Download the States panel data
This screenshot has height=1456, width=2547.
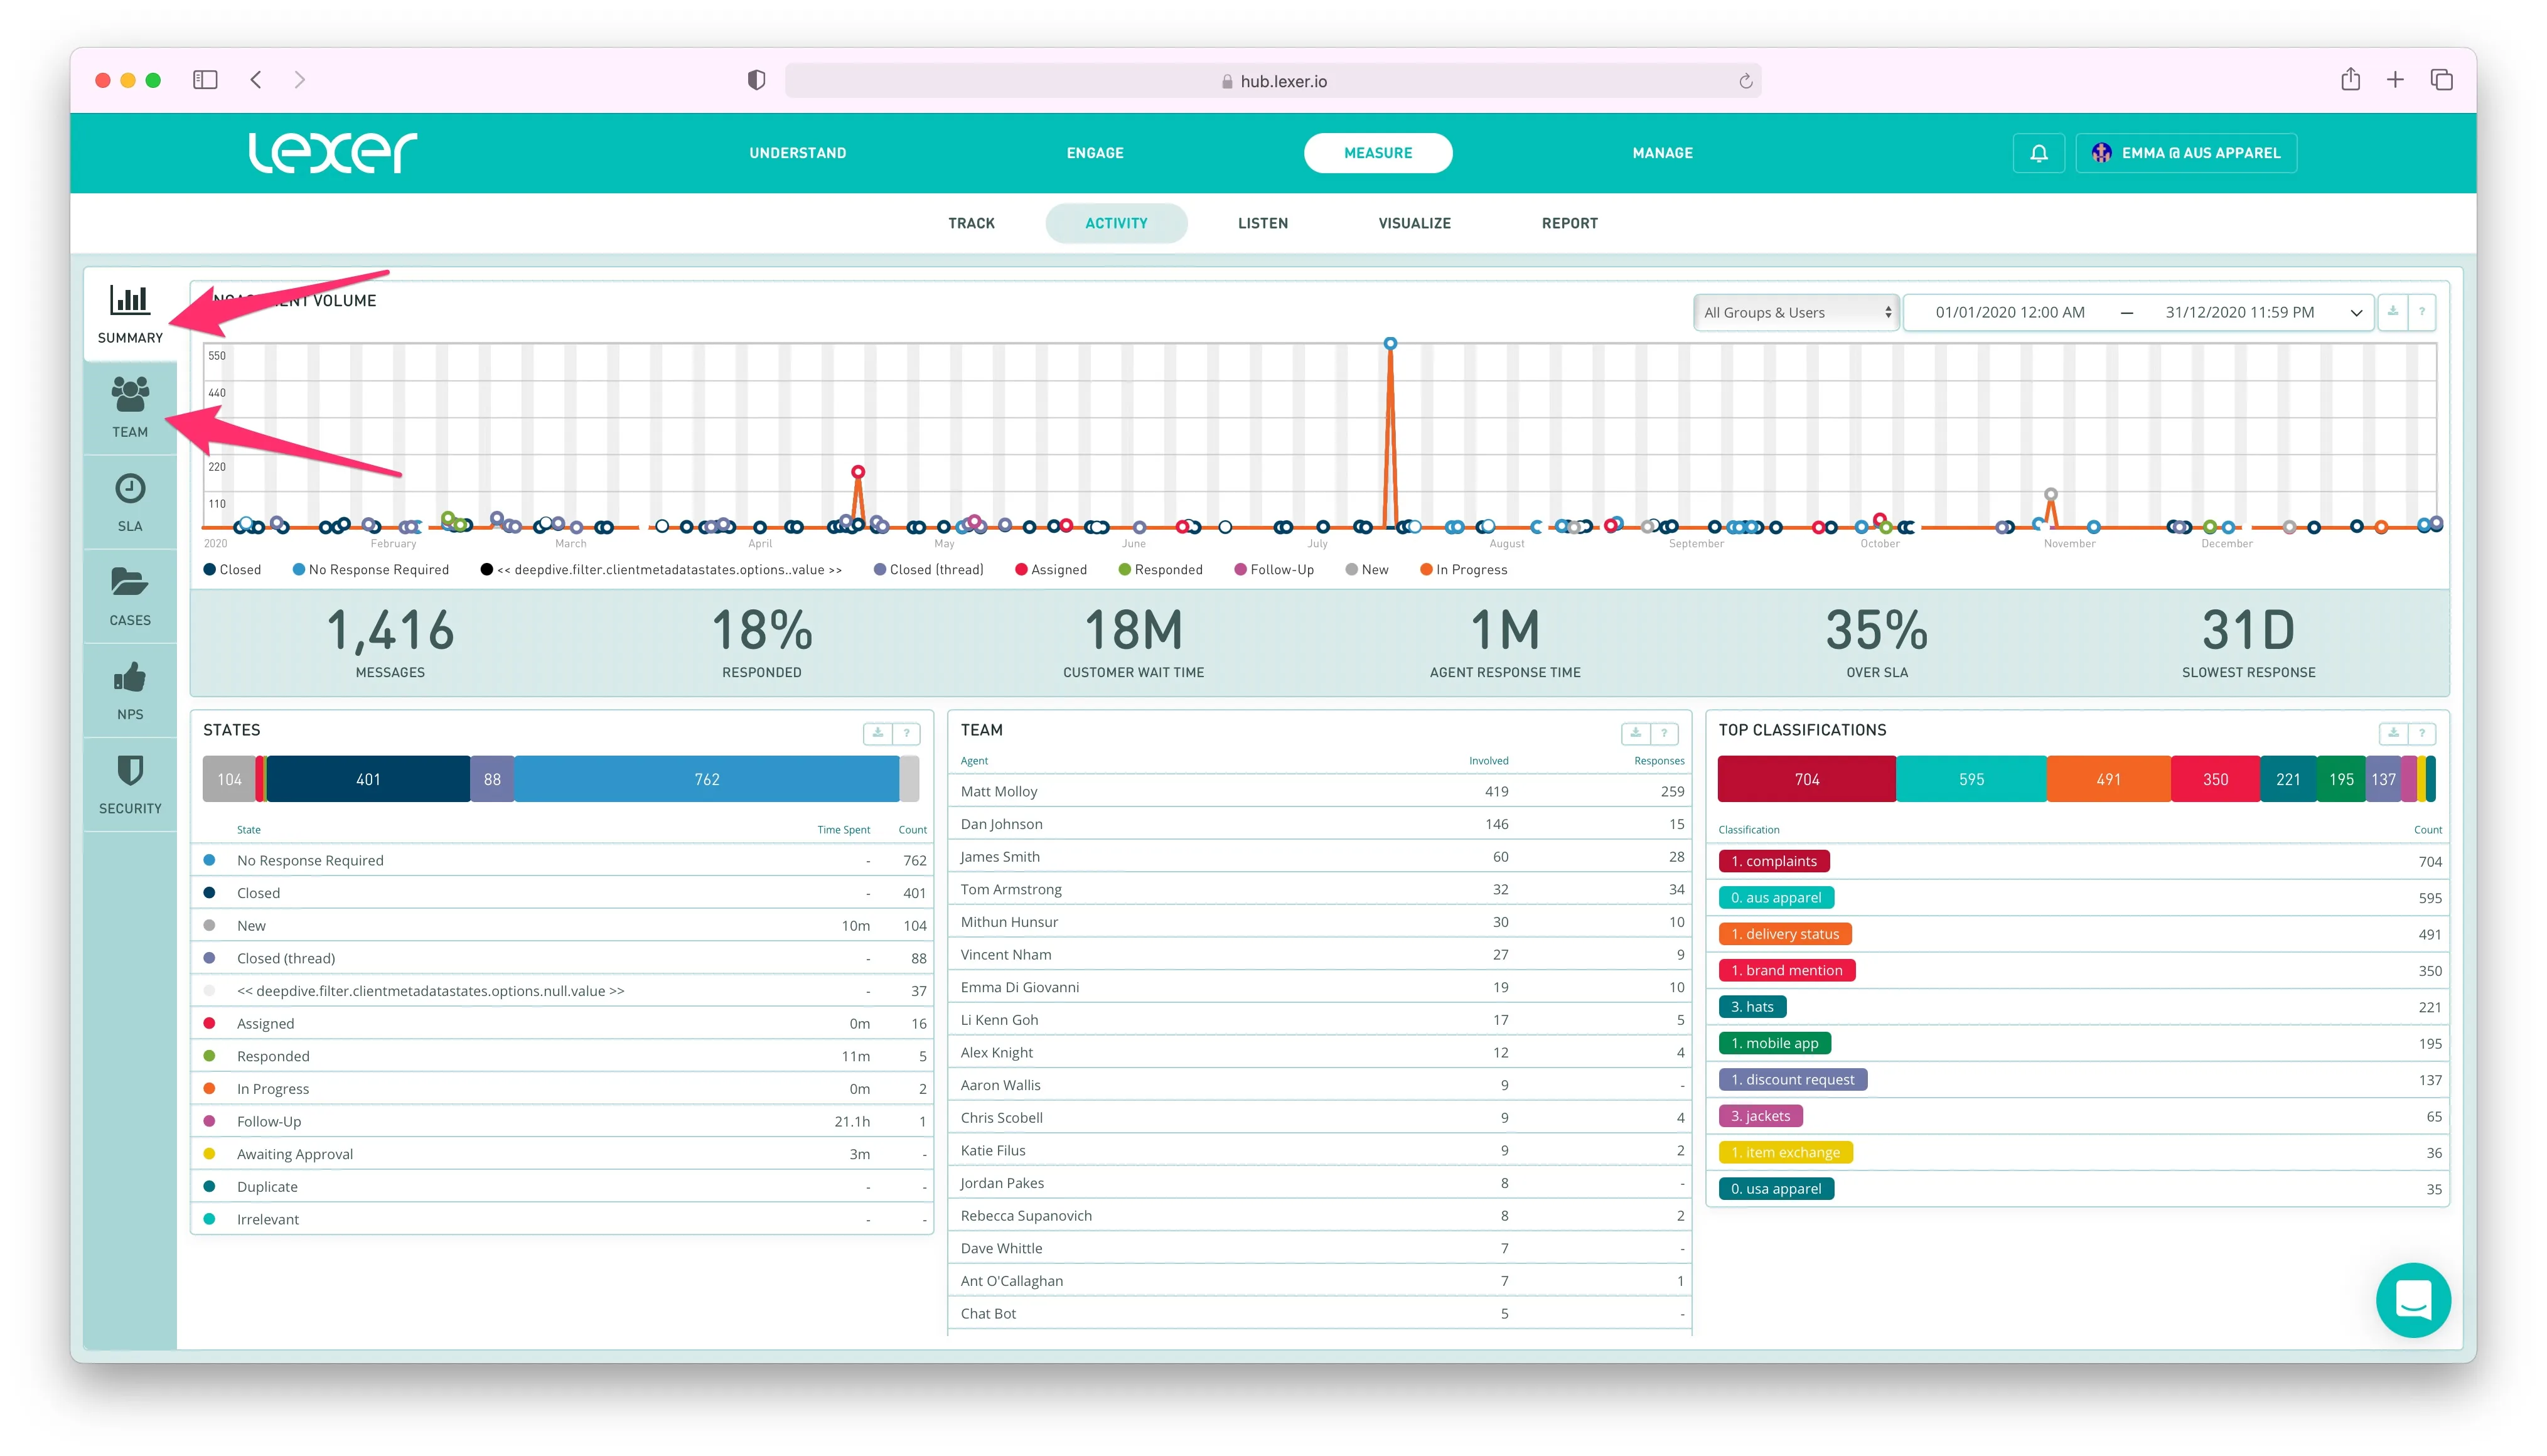coord(877,733)
